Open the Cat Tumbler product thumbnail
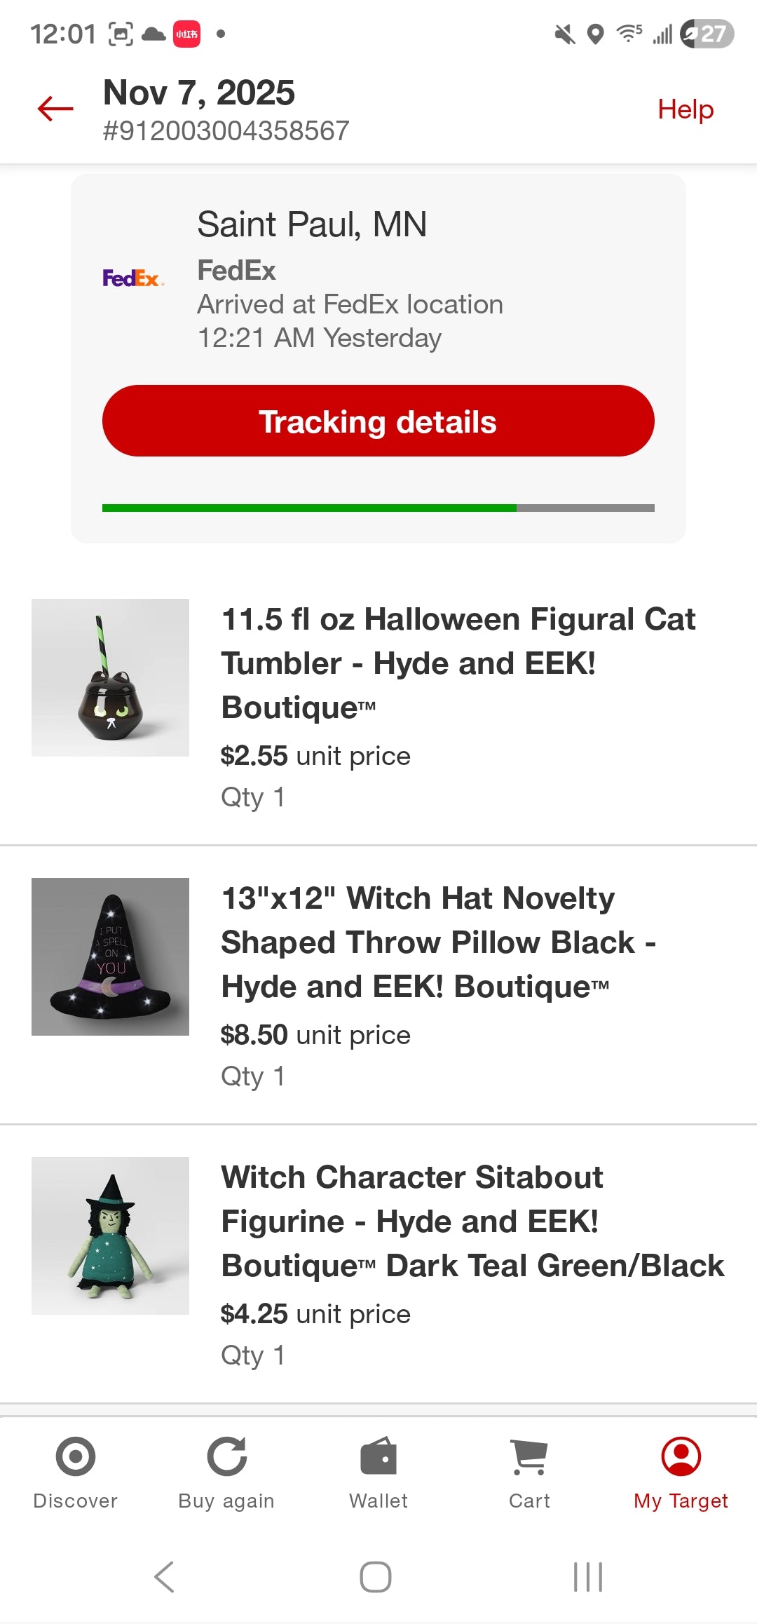 [x=110, y=677]
